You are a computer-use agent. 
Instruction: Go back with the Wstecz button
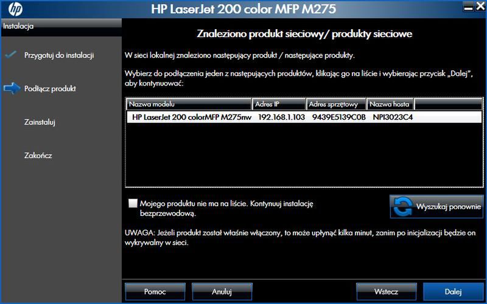point(386,292)
